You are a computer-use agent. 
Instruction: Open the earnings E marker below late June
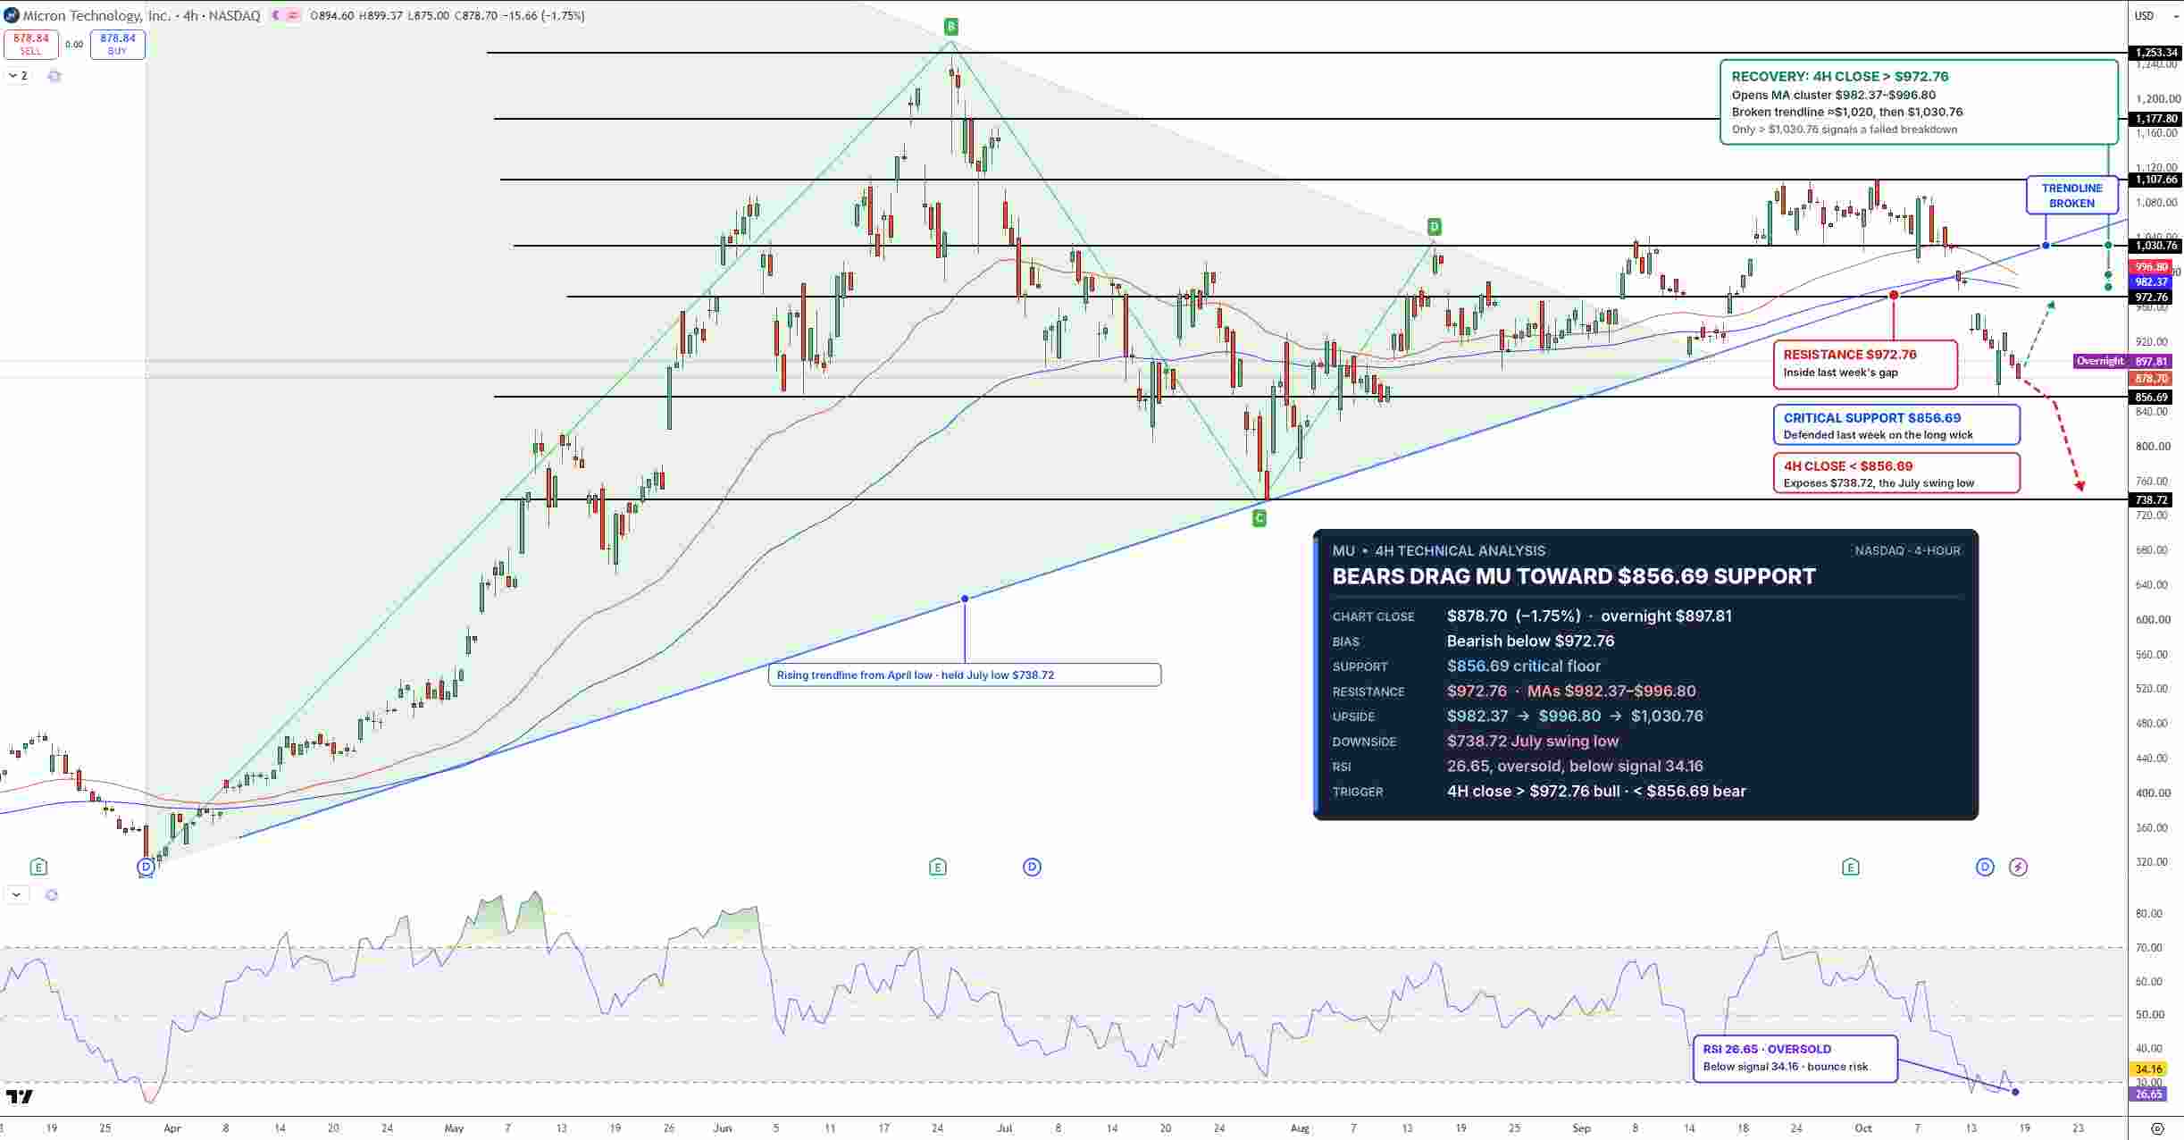pyautogui.click(x=937, y=867)
